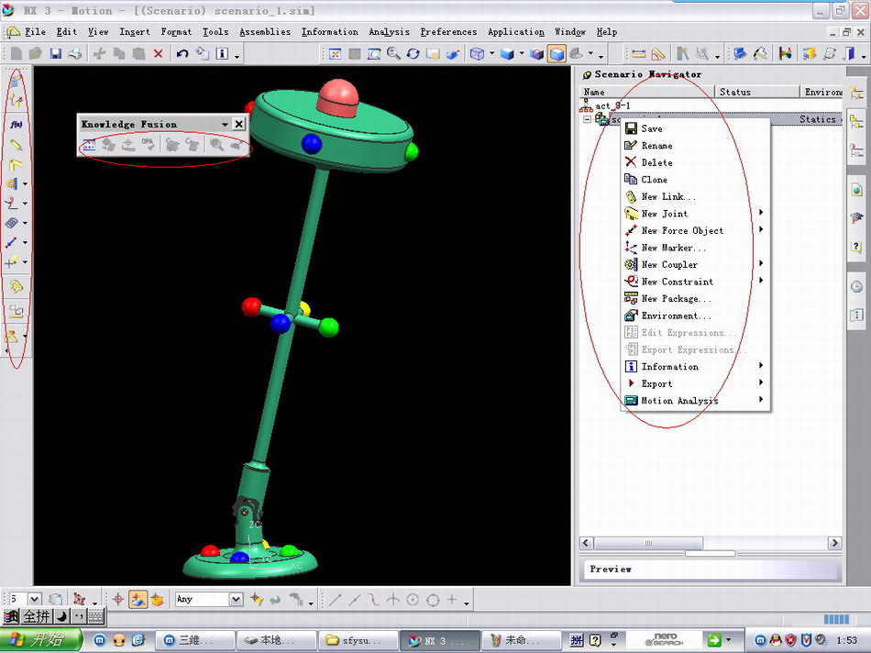Close the Knowledge Fusion toolbar
This screenshot has height=653, width=871.
tap(239, 124)
